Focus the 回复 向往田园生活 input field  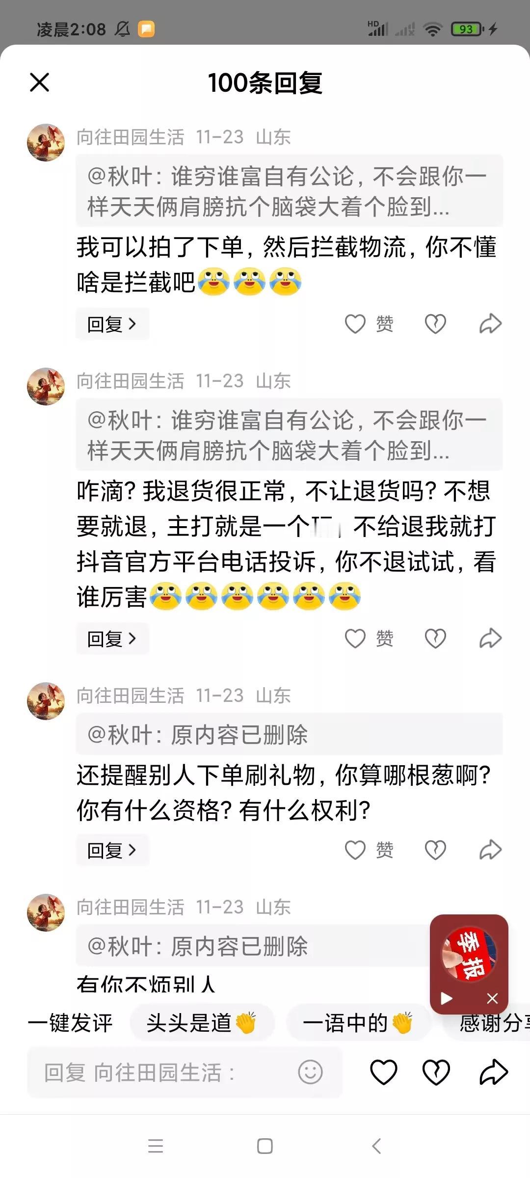(185, 1072)
